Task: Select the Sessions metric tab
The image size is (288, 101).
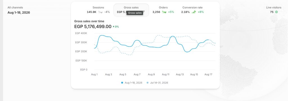Action: click(98, 10)
